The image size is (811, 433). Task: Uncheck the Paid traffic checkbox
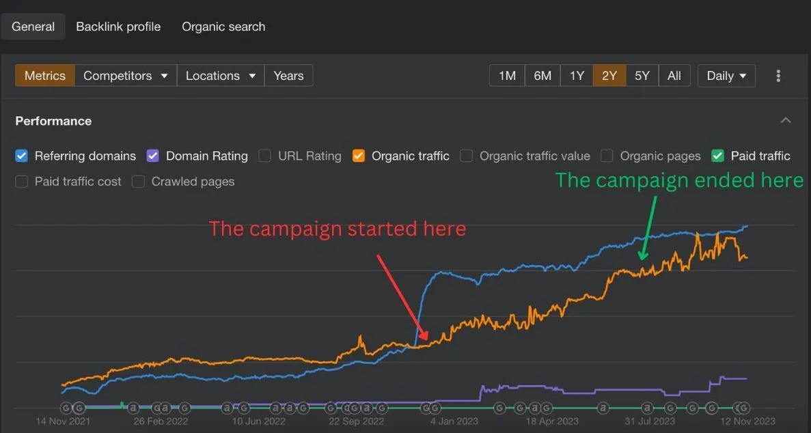click(717, 156)
